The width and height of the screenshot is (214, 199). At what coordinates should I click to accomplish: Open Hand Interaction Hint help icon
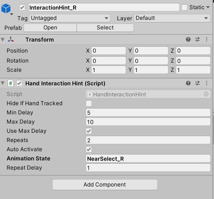pyautogui.click(x=188, y=83)
